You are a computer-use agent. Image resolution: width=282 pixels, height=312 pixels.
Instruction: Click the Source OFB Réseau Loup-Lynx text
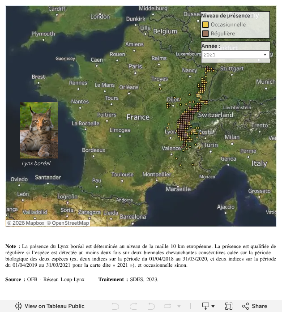(45, 279)
